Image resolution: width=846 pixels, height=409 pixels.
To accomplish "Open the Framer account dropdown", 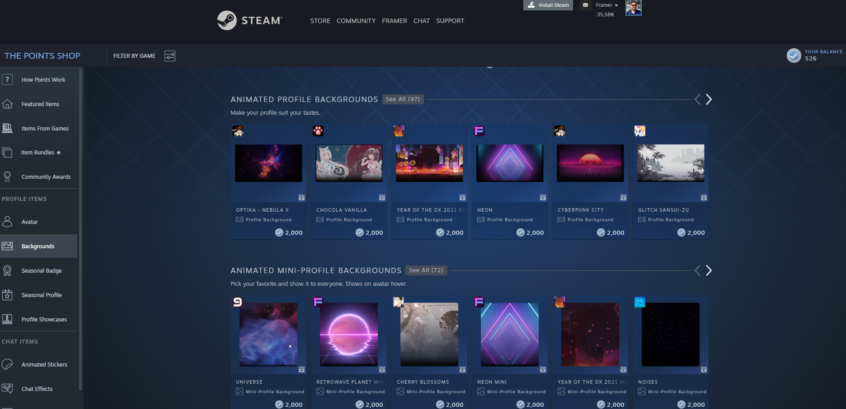I will (607, 5).
